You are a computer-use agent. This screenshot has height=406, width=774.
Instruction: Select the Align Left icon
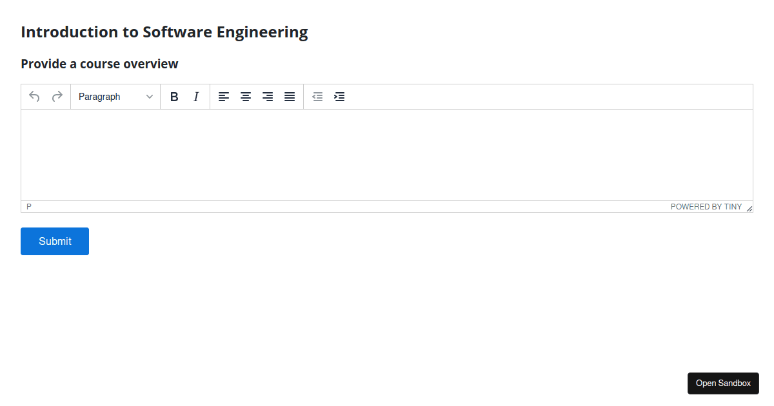(224, 96)
